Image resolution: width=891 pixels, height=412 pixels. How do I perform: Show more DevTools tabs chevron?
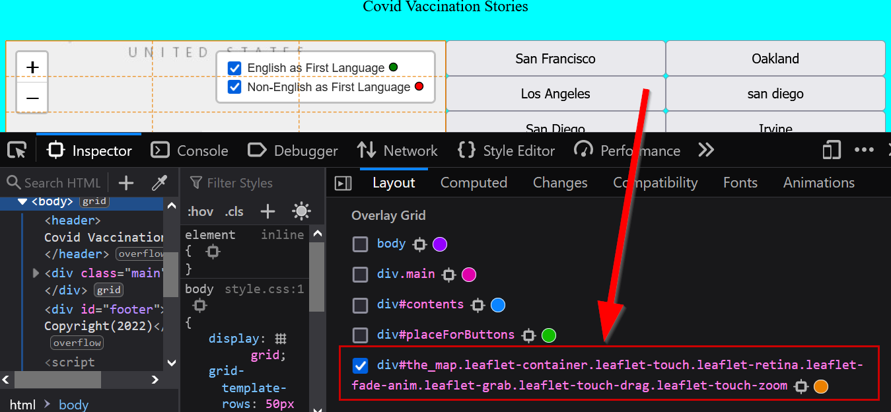[x=706, y=151]
